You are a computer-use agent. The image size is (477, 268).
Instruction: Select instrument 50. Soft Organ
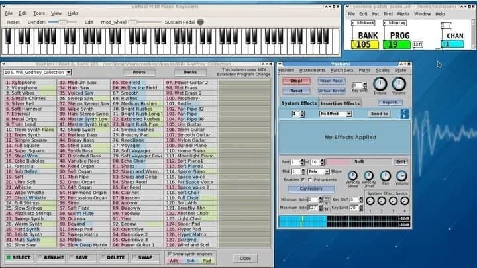[83, 171]
